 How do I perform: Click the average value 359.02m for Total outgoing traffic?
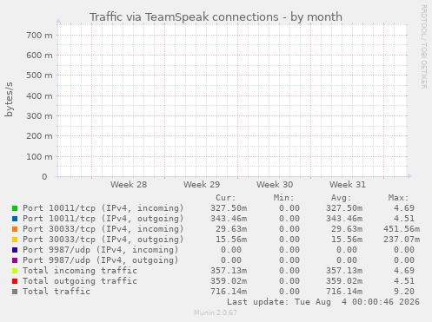point(344,281)
